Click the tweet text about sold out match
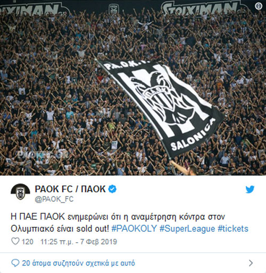 [129, 223]
